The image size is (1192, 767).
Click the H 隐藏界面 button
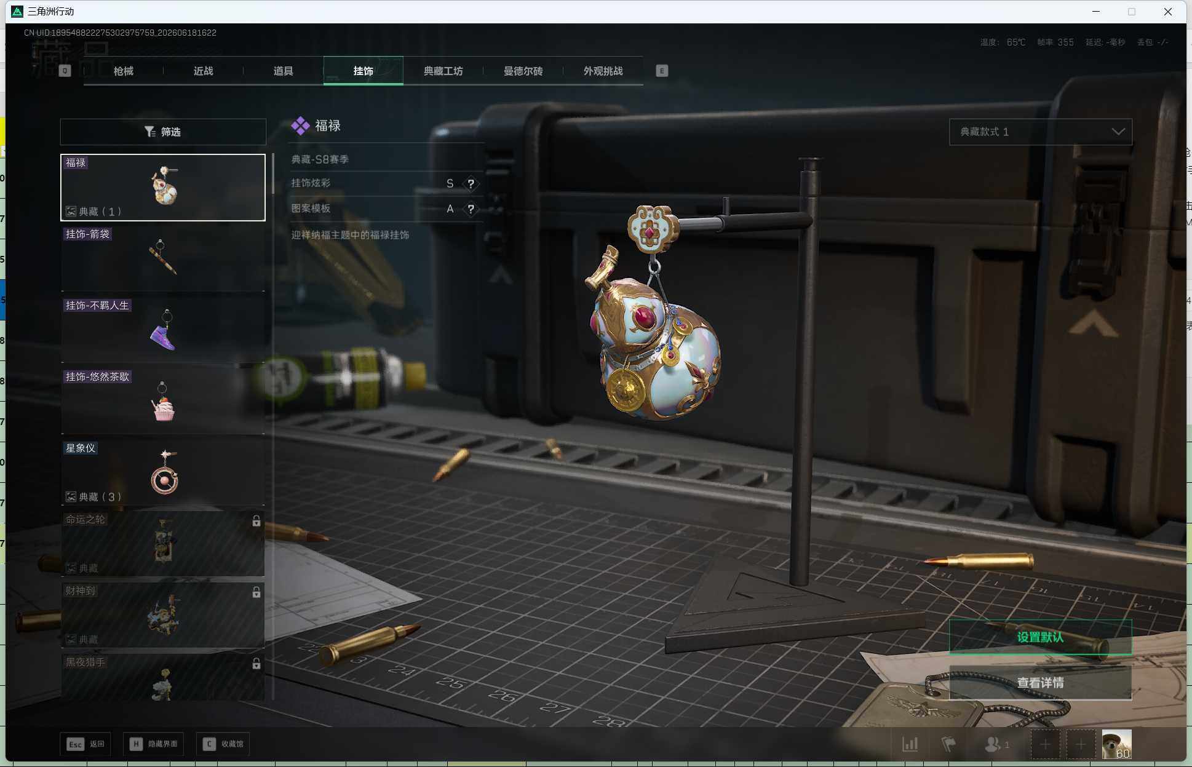tap(153, 744)
